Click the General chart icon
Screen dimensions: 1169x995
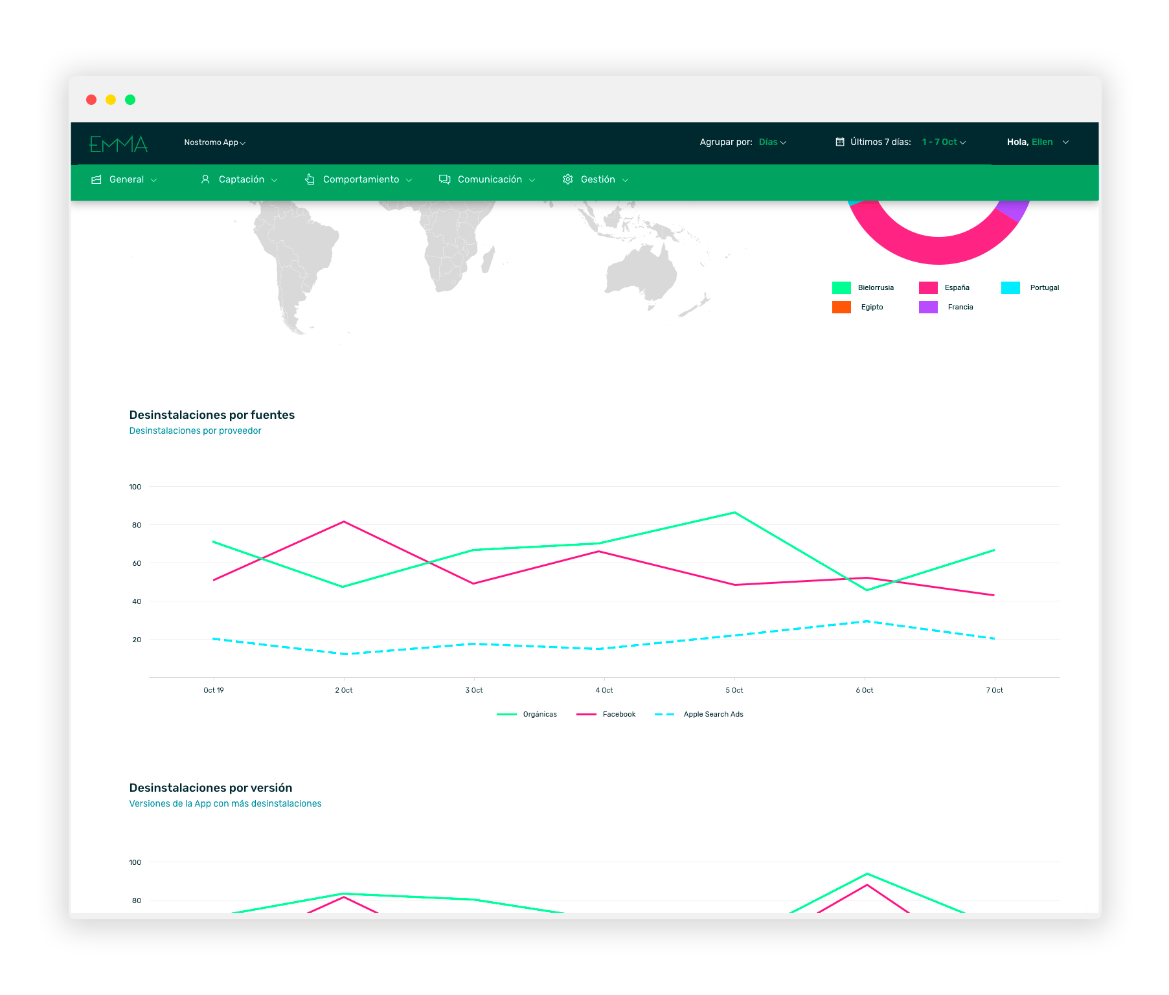pos(96,179)
